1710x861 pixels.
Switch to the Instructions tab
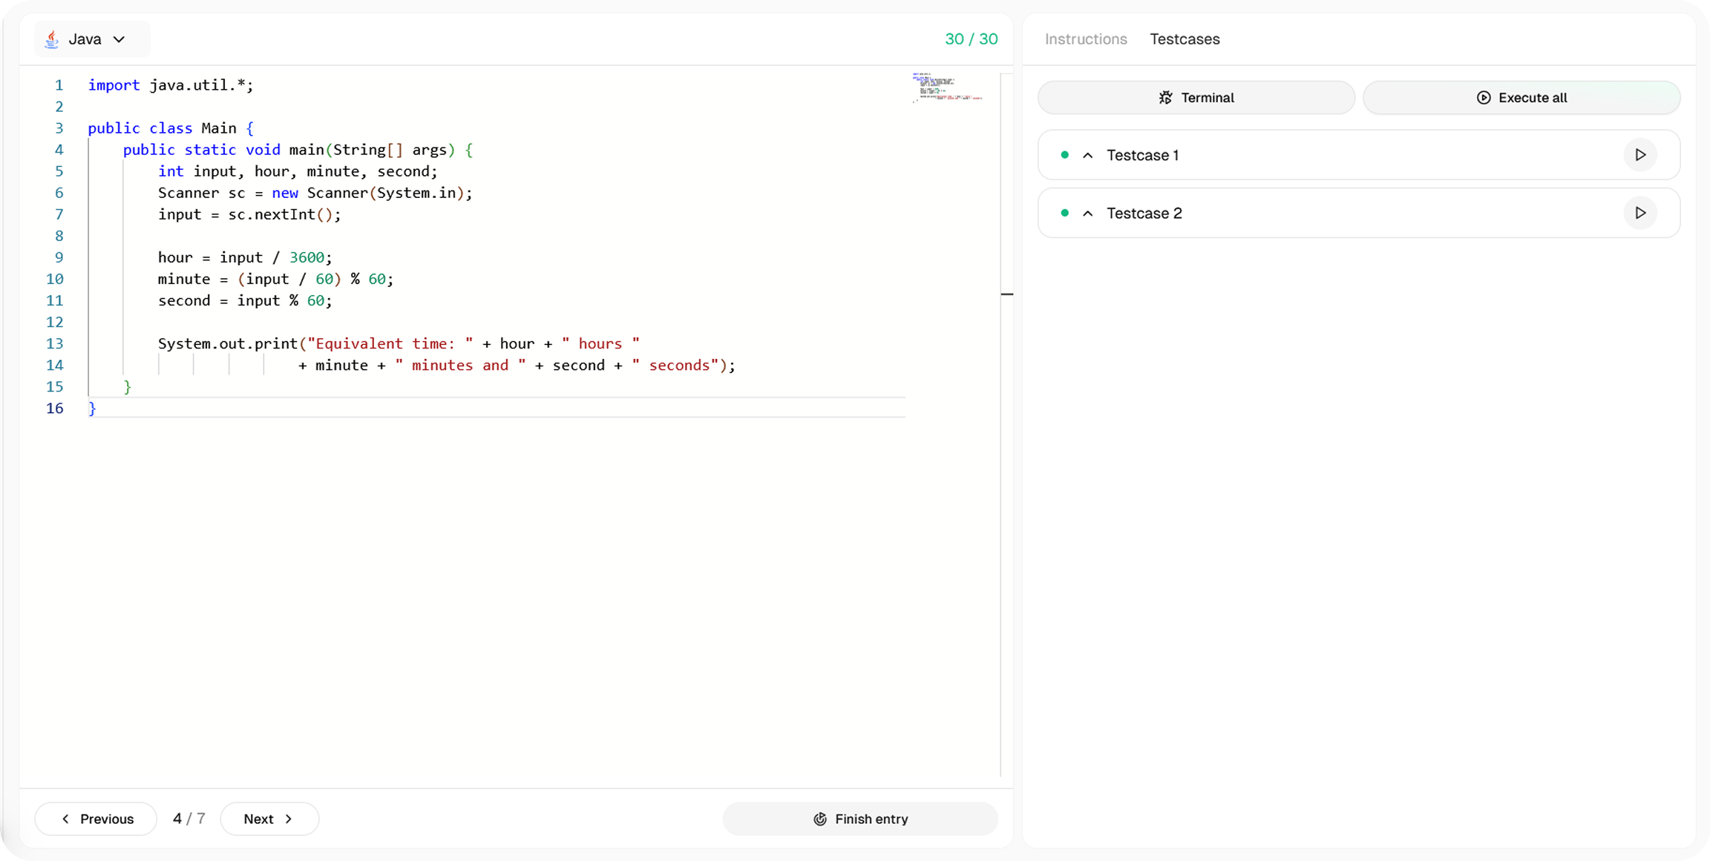(1085, 39)
